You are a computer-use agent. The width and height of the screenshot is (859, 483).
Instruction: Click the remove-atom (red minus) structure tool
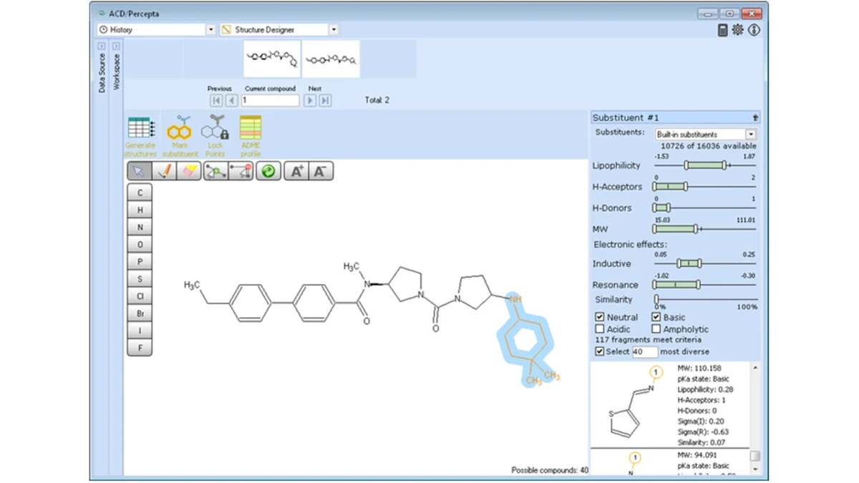pos(241,171)
